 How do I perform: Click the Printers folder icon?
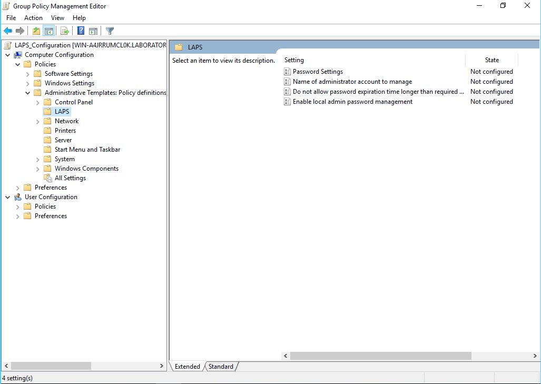pyautogui.click(x=47, y=131)
